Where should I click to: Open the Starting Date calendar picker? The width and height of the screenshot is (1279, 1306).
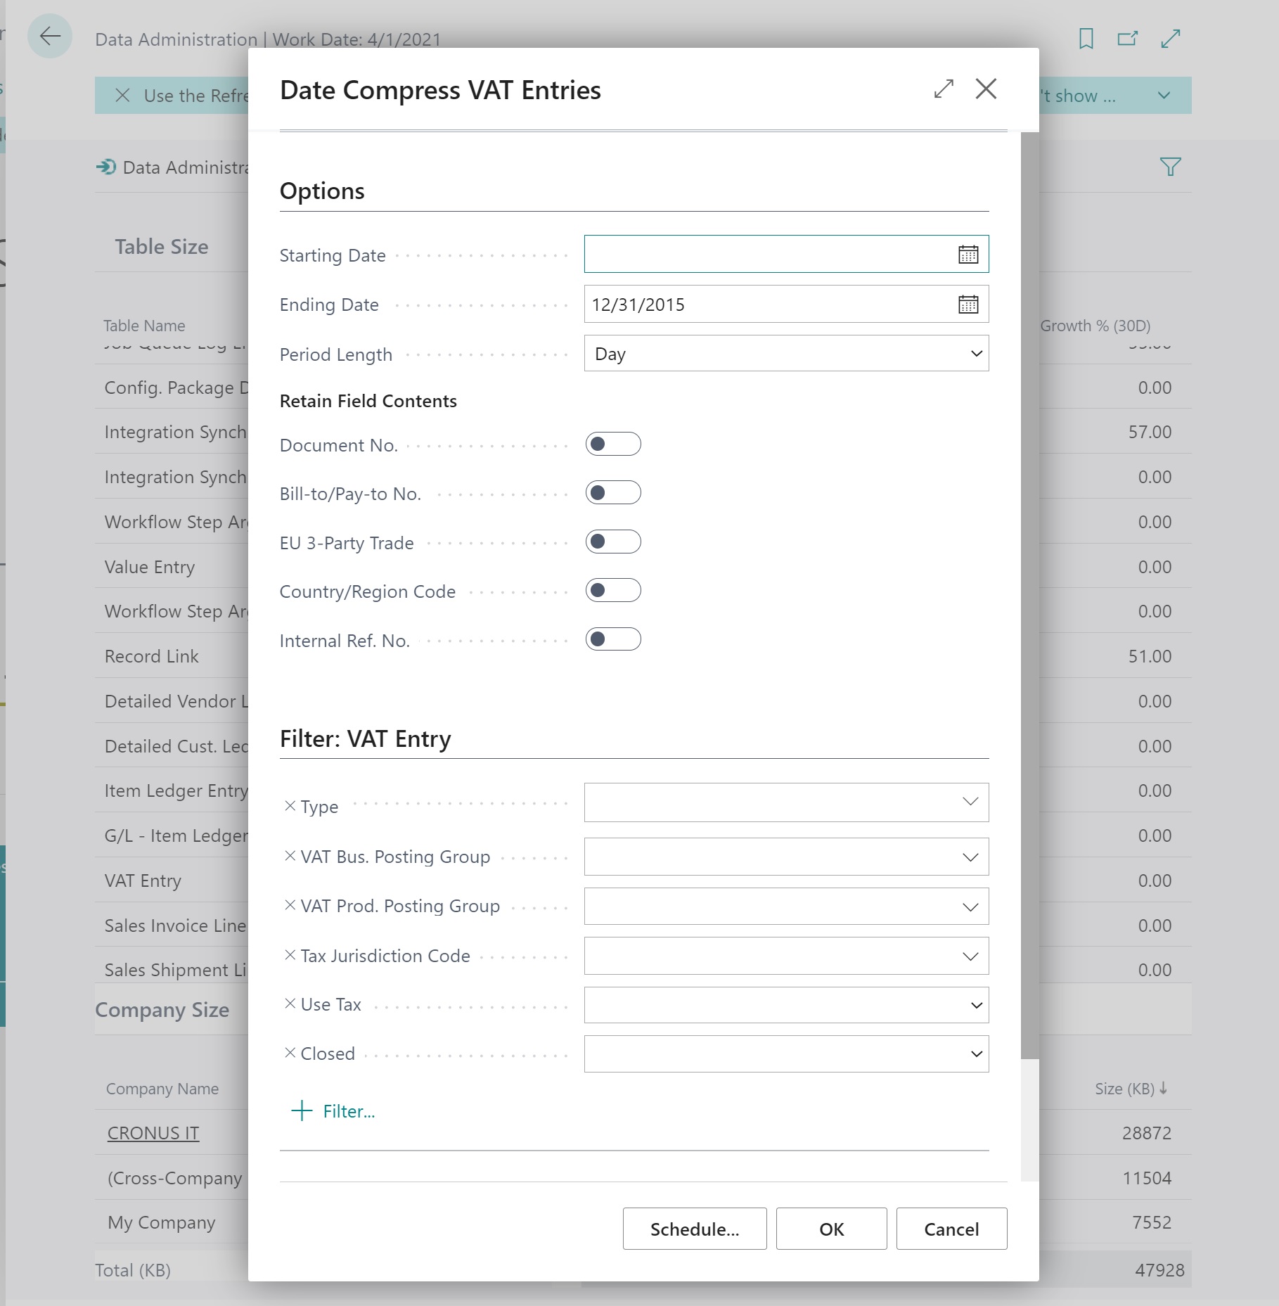(968, 255)
